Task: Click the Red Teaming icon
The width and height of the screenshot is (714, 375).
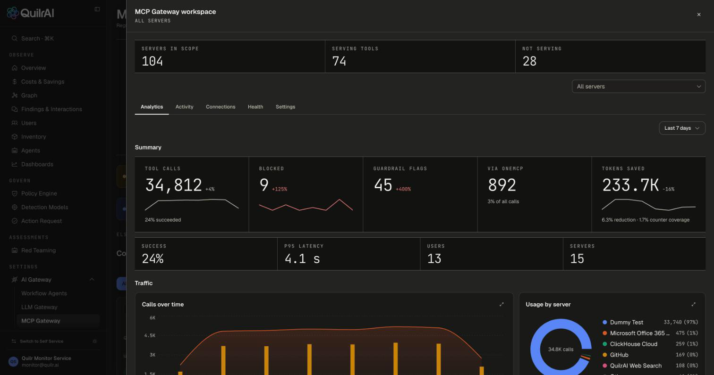Action: pos(15,250)
